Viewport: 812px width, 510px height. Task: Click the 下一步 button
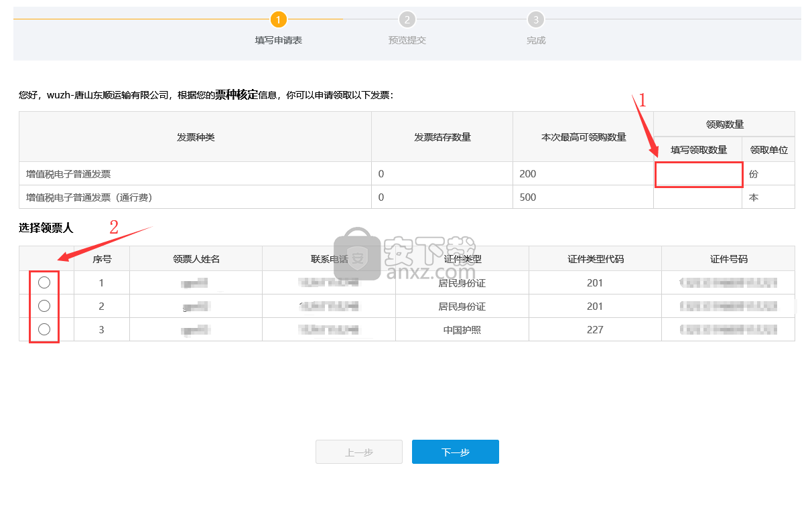point(456,452)
